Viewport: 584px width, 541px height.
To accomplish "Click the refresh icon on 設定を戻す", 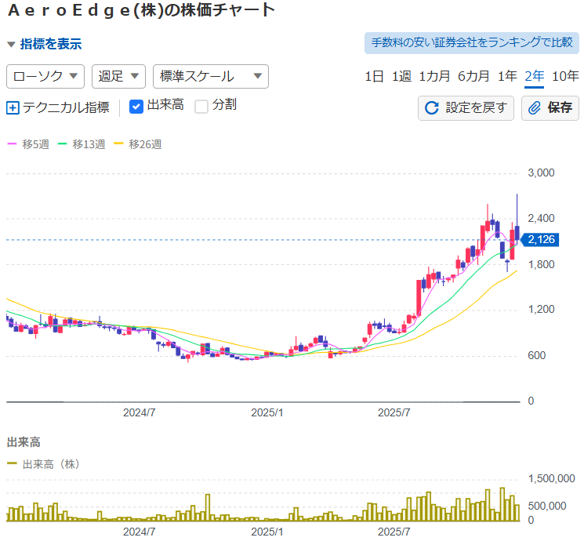I will pos(432,108).
